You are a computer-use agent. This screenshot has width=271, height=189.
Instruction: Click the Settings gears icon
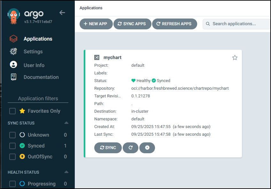click(x=13, y=51)
